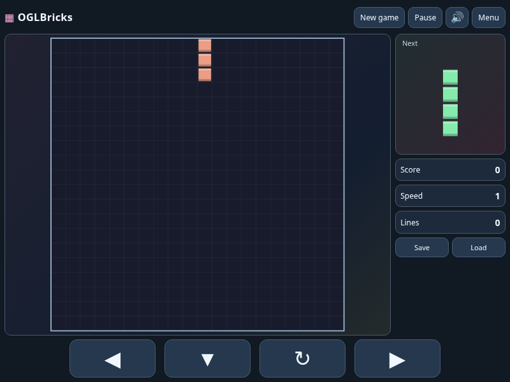This screenshot has width=510, height=382.
Task: Open the Menu
Action: tap(488, 18)
